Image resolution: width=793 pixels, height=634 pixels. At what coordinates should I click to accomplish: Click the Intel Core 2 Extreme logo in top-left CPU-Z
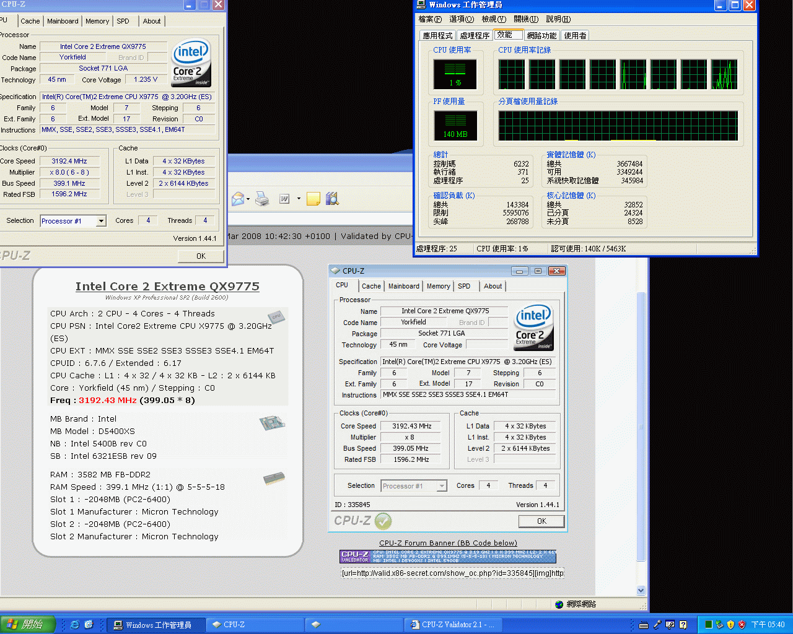(x=191, y=63)
